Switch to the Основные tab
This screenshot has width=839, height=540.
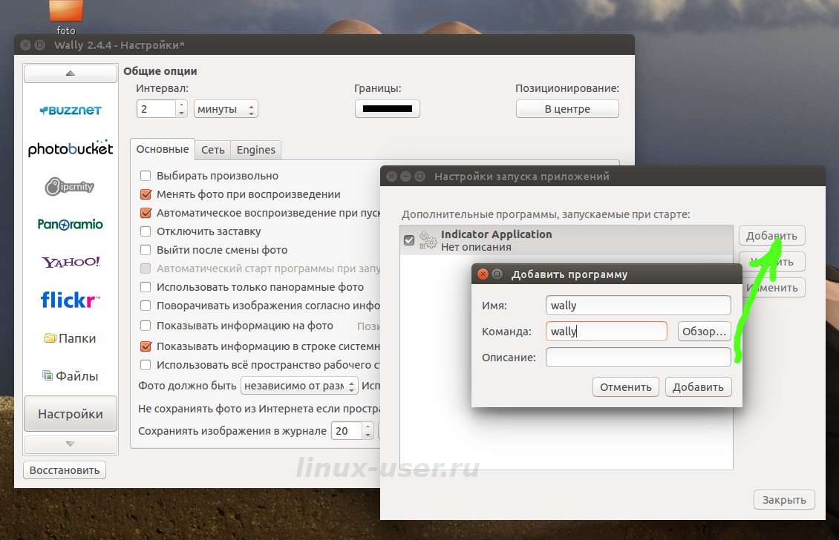(162, 149)
